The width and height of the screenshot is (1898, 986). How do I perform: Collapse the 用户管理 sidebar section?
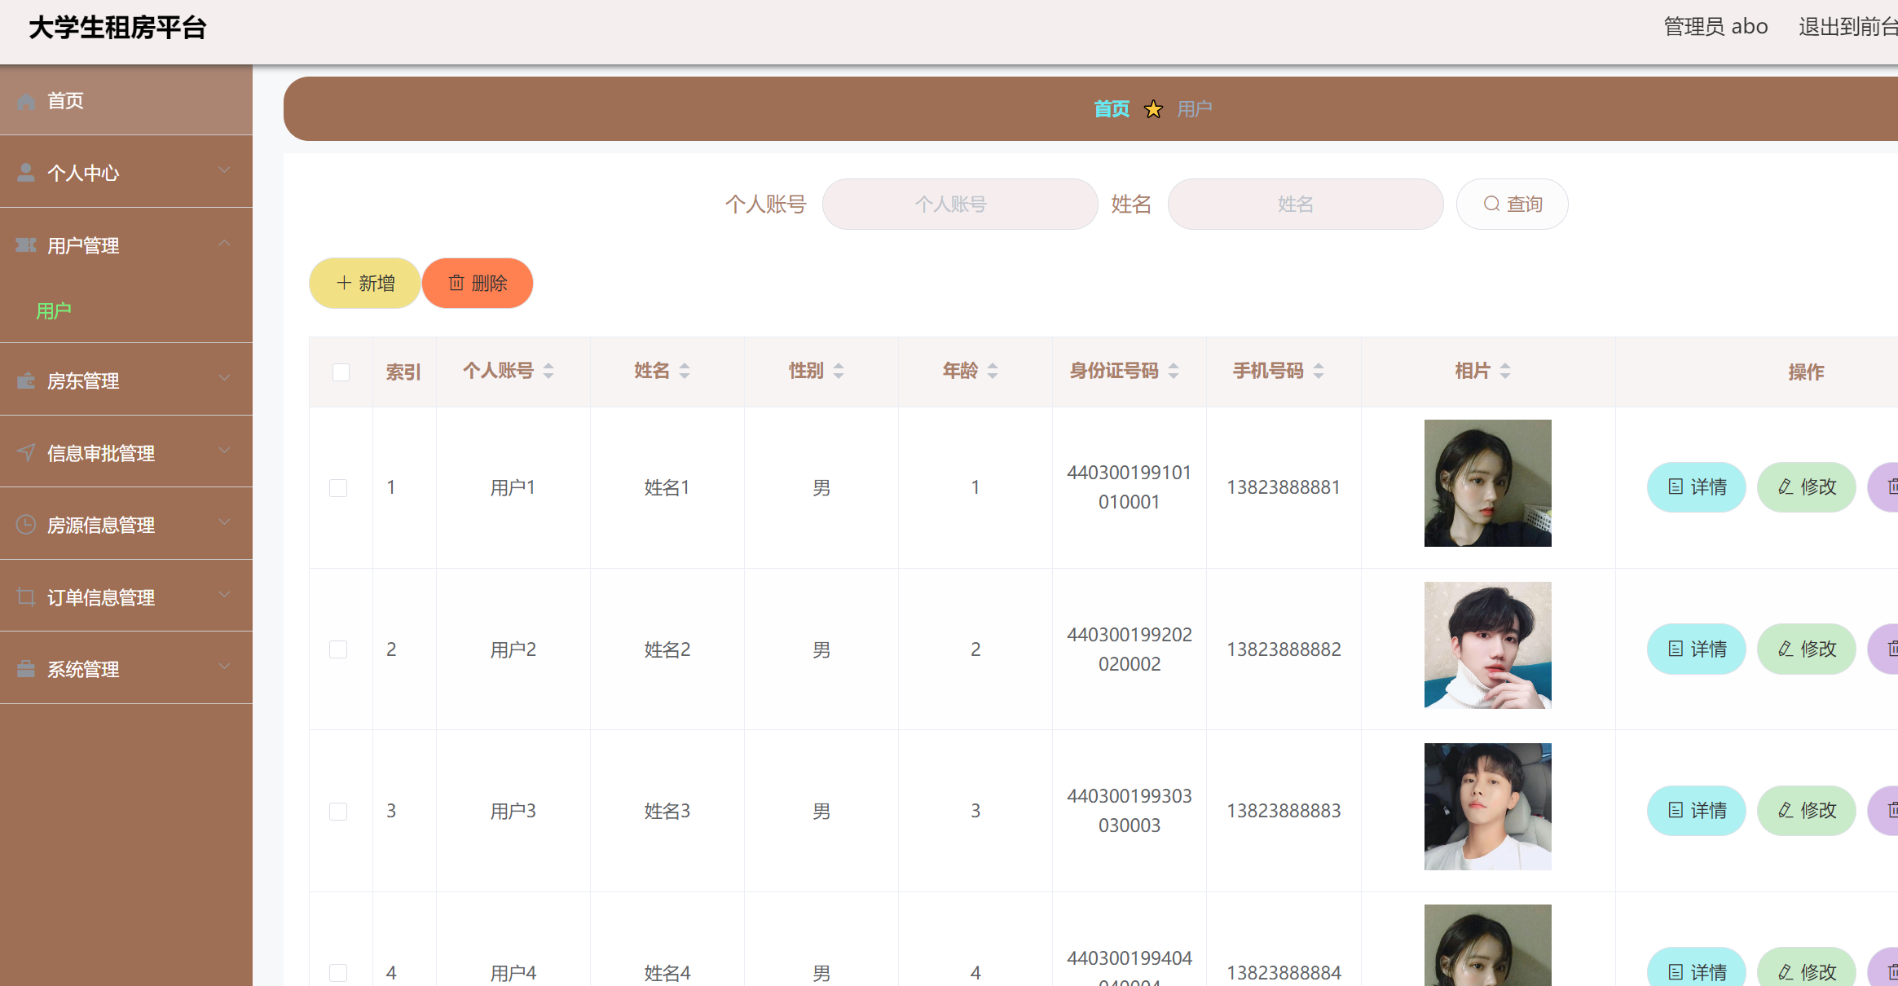(224, 242)
